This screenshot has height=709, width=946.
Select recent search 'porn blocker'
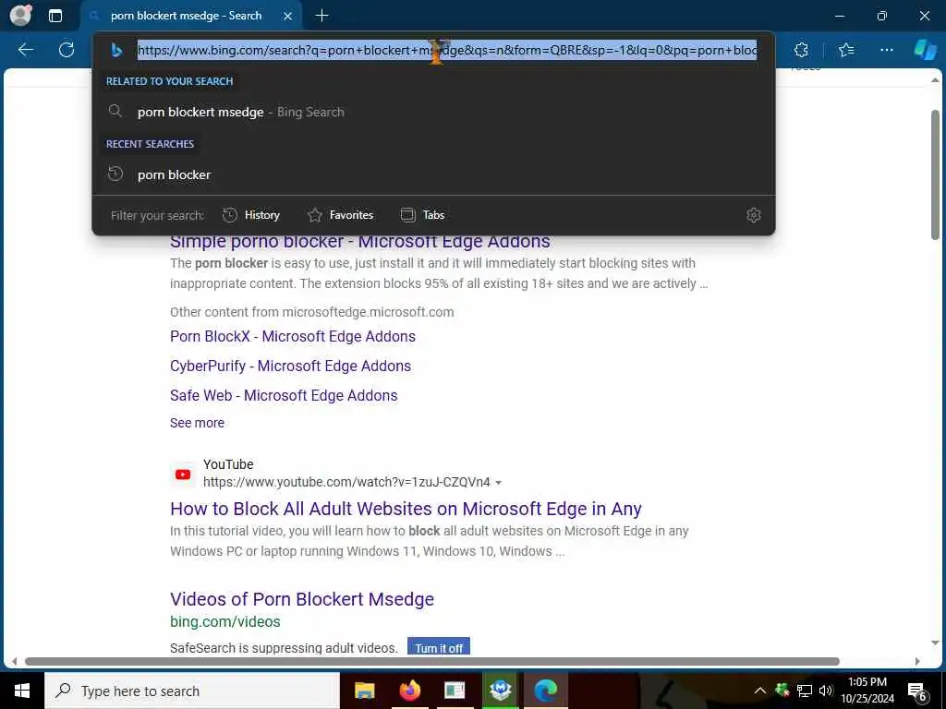tap(433, 174)
